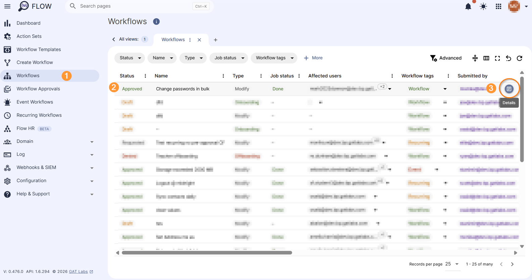Open Action Sets in the sidebar
The height and width of the screenshot is (280, 532).
(50, 36)
